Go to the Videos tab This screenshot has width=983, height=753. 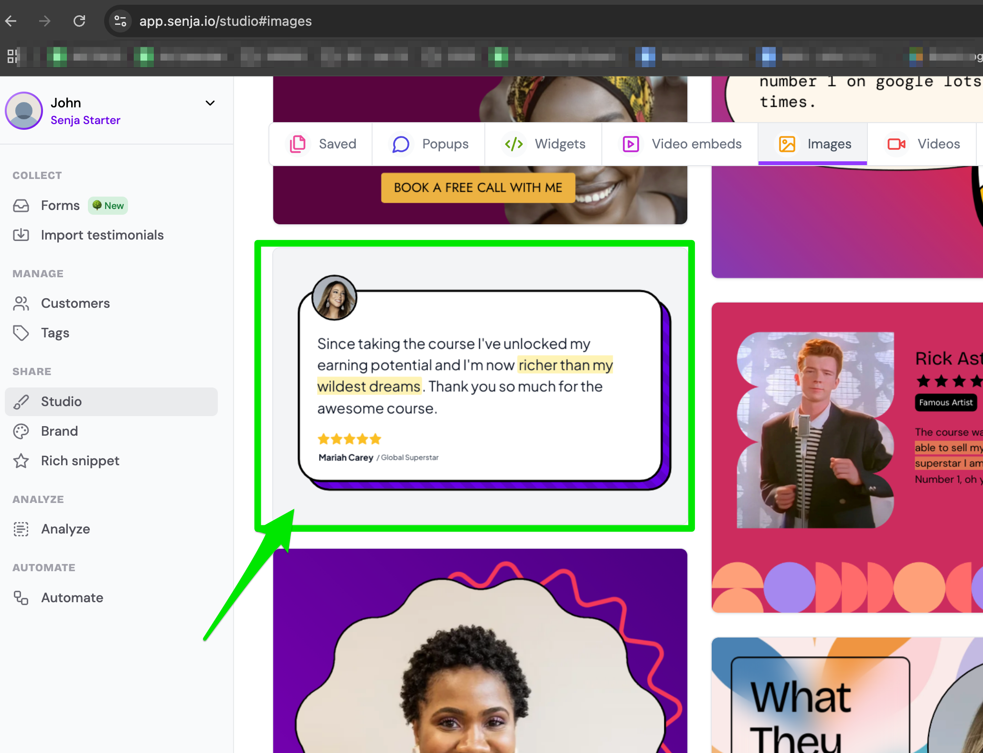[x=923, y=144]
